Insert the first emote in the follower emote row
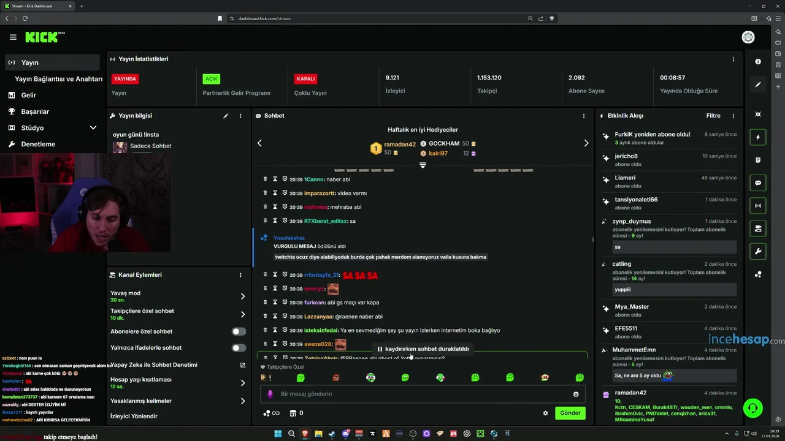 (266, 378)
